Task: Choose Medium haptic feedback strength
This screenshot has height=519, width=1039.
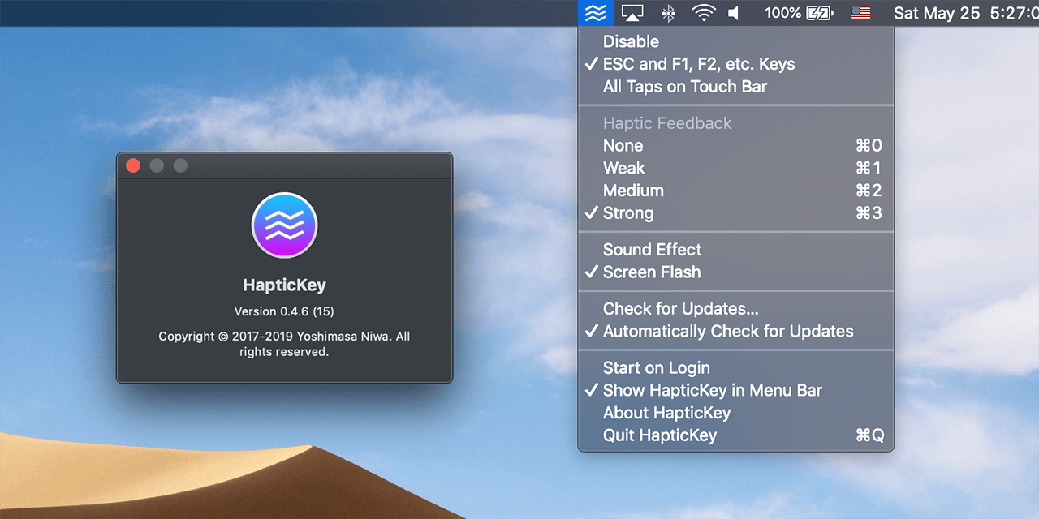Action: 633,191
